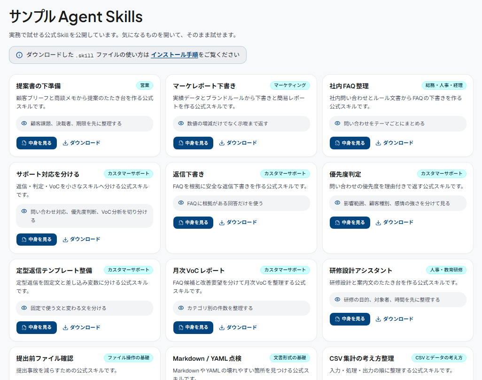Image resolution: width=482 pixels, height=380 pixels.
Task: Click the eye icon in 社内FAQ整理 card
Action: 337,123
